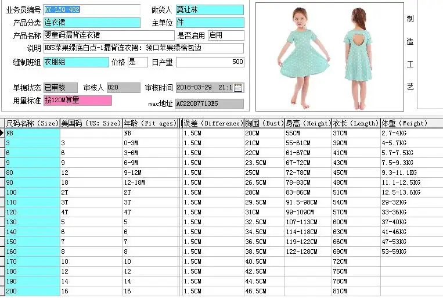Edit the 产品名称 field 婴童码漏背连衣裙

(109, 35)
